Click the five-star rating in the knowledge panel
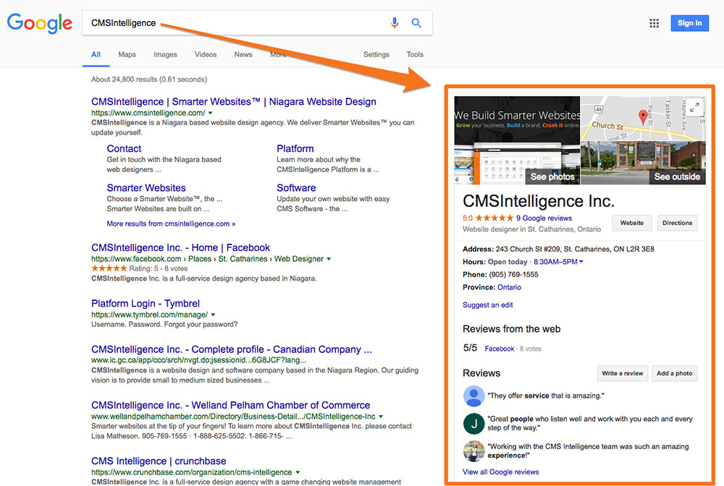724x486 pixels. point(494,218)
